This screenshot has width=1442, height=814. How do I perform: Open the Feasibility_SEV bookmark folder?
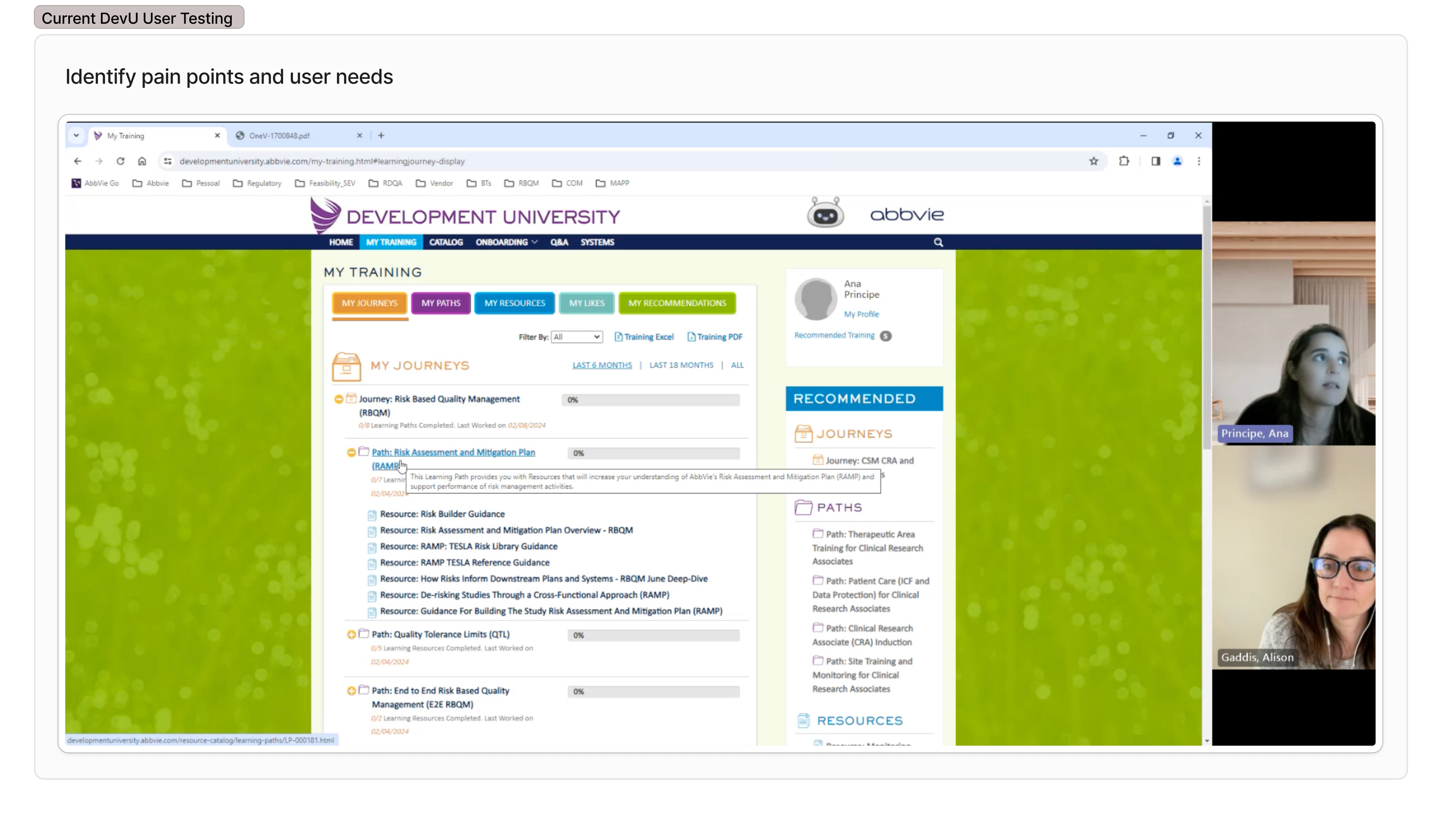point(325,183)
